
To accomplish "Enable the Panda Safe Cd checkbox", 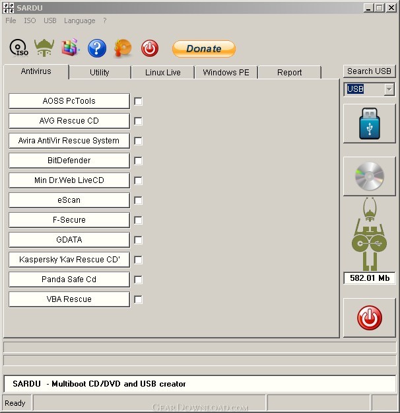I will pyautogui.click(x=138, y=280).
